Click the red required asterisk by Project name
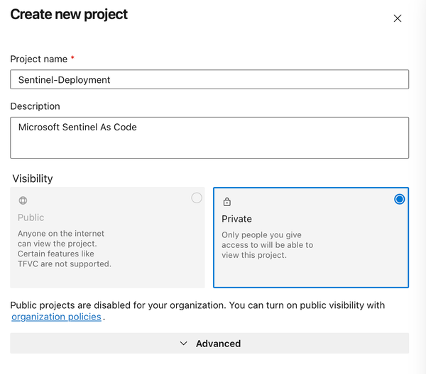Image resolution: width=426 pixels, height=374 pixels. [72, 58]
